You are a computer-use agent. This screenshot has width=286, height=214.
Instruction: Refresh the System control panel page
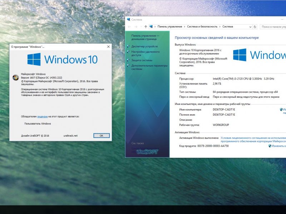[x=255, y=27]
